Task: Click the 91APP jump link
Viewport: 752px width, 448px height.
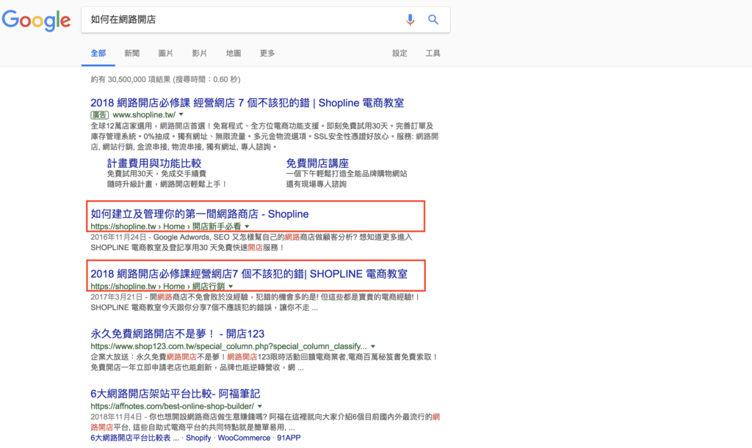Action: (x=289, y=438)
